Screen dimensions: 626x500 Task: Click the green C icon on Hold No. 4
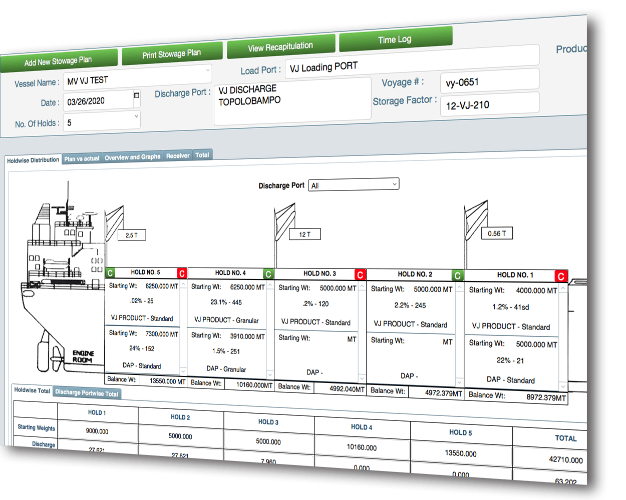tap(268, 274)
